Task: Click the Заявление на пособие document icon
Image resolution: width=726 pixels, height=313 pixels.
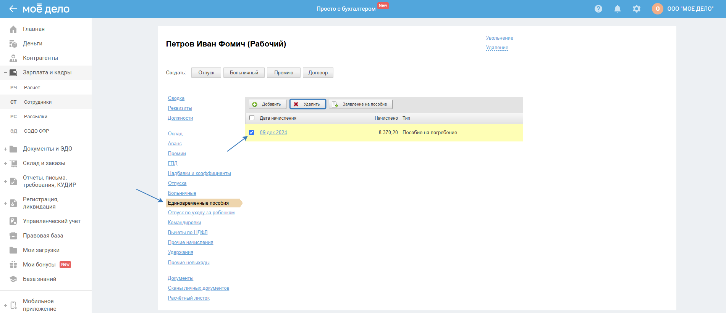Action: 335,104
